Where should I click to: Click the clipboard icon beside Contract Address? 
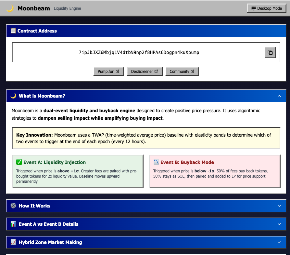[13, 31]
